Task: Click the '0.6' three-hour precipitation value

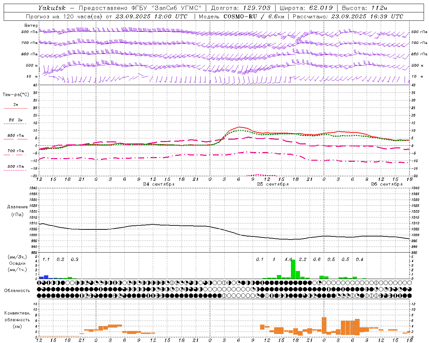Action: point(317,260)
